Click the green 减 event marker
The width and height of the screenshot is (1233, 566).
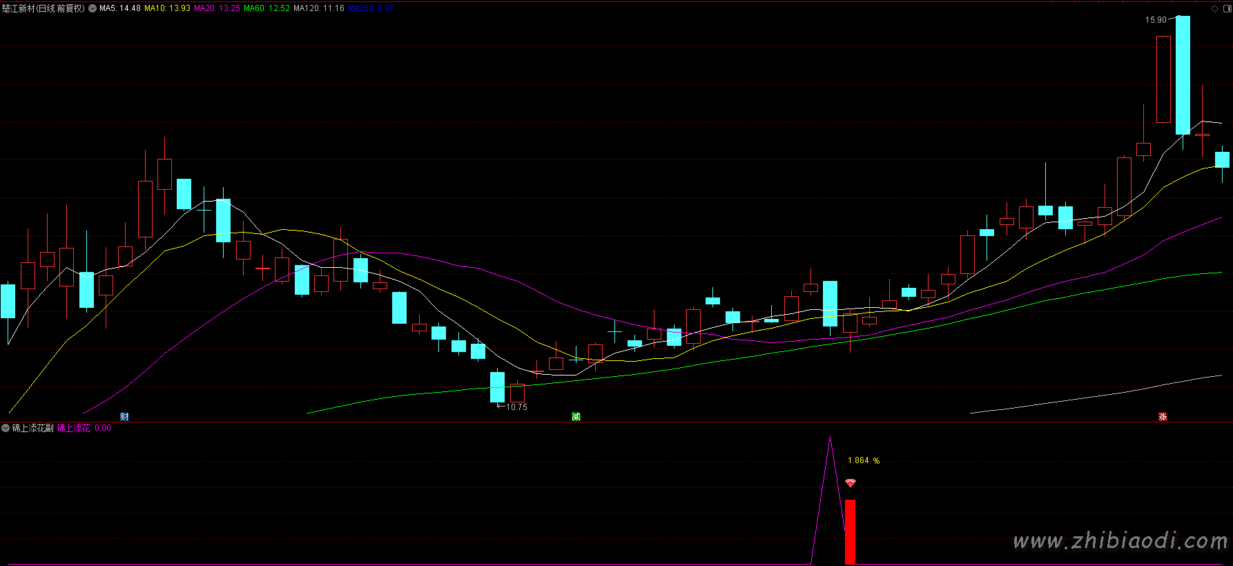tap(576, 417)
